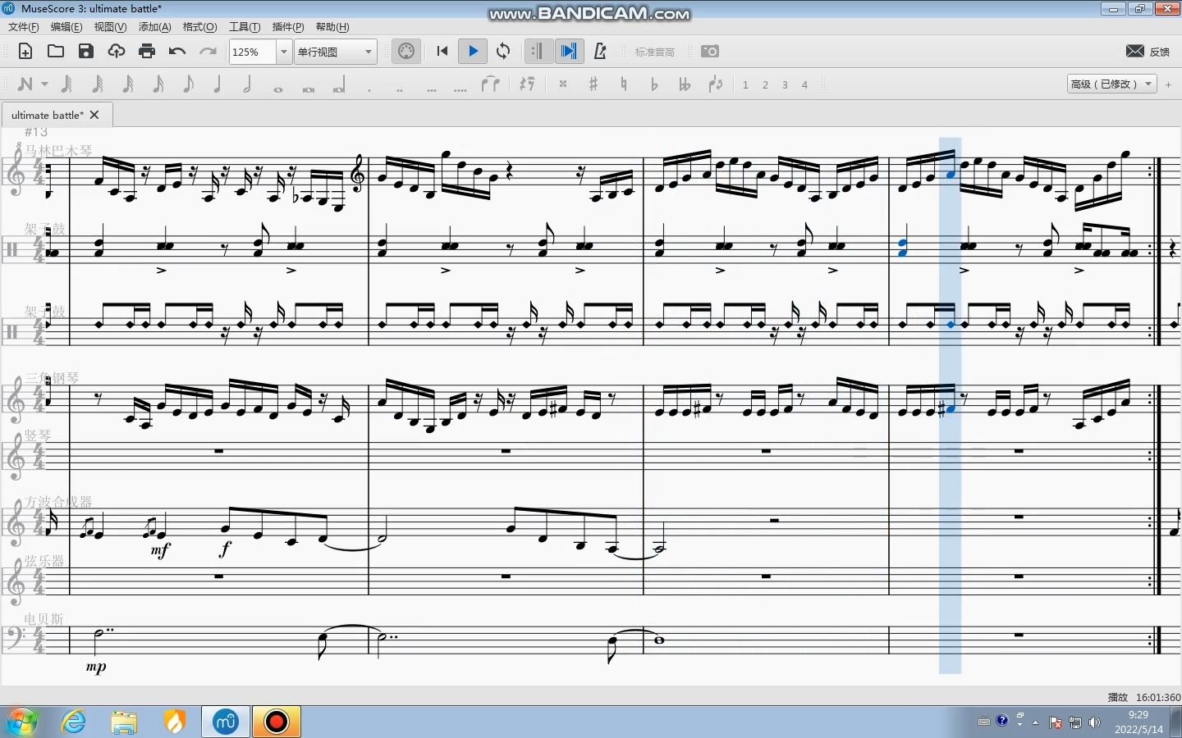Viewport: 1182px width, 738px height.
Task: Toggle pan score during playback
Action: [x=568, y=52]
